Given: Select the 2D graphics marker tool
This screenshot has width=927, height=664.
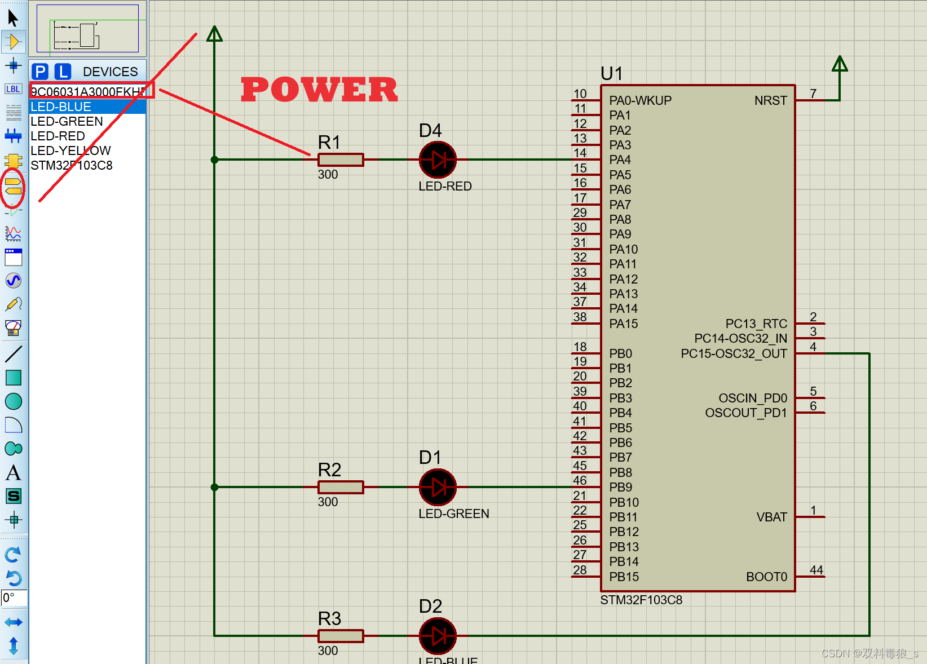Looking at the screenshot, I should click(13, 520).
